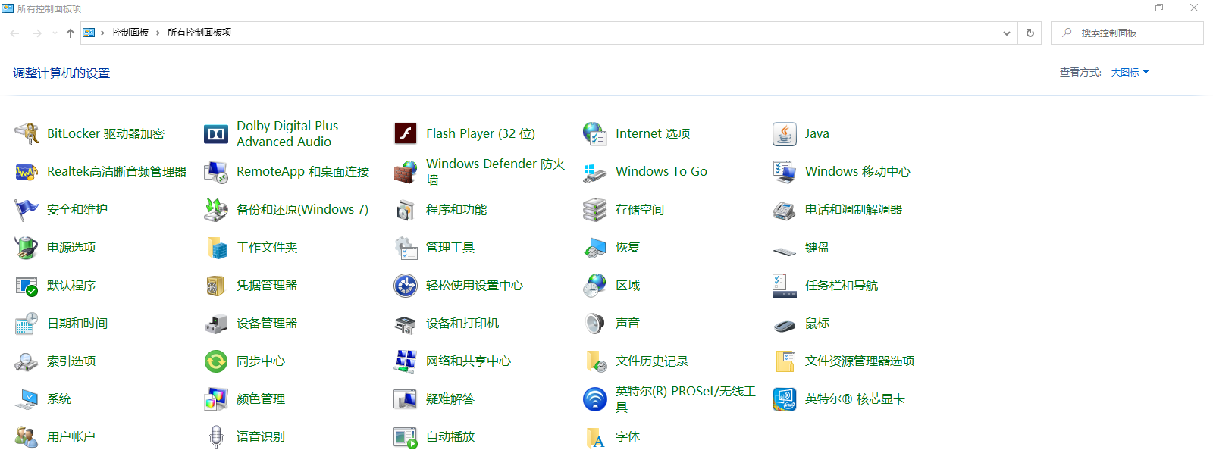Open 颜色管理 icon
The image size is (1213, 472).
tap(216, 399)
